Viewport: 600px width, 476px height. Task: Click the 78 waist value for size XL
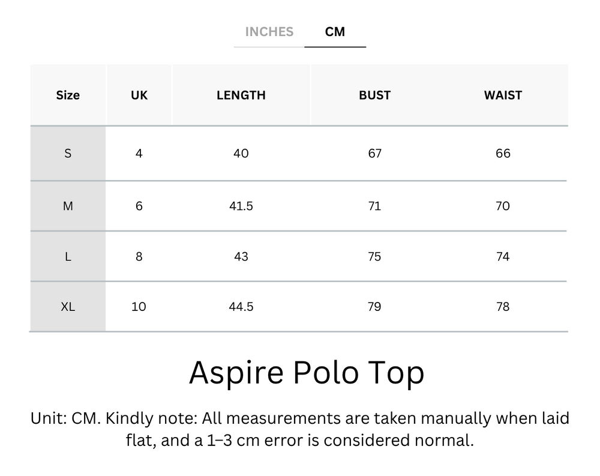point(503,307)
